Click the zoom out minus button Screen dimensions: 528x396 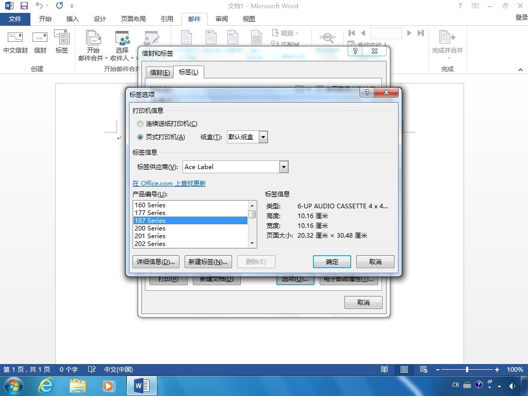point(438,369)
